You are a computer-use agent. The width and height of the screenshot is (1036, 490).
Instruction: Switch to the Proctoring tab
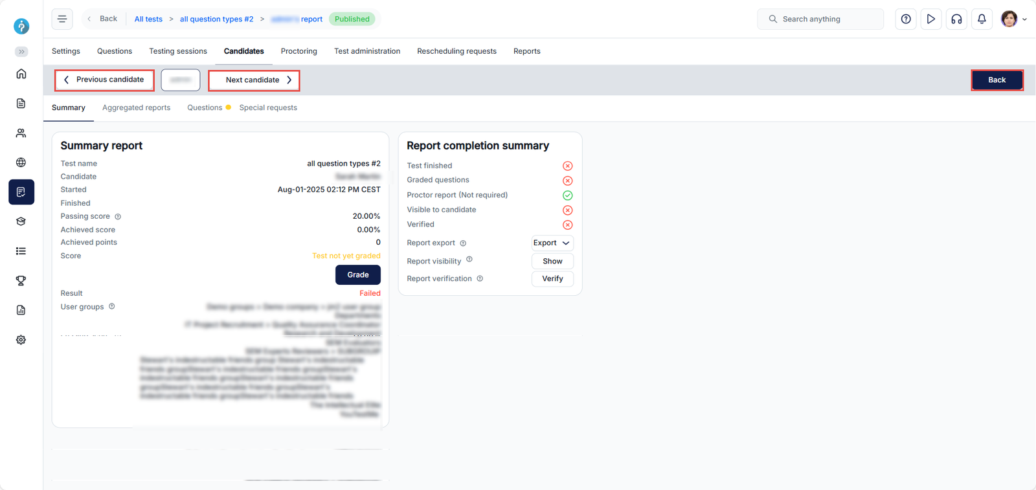point(298,51)
